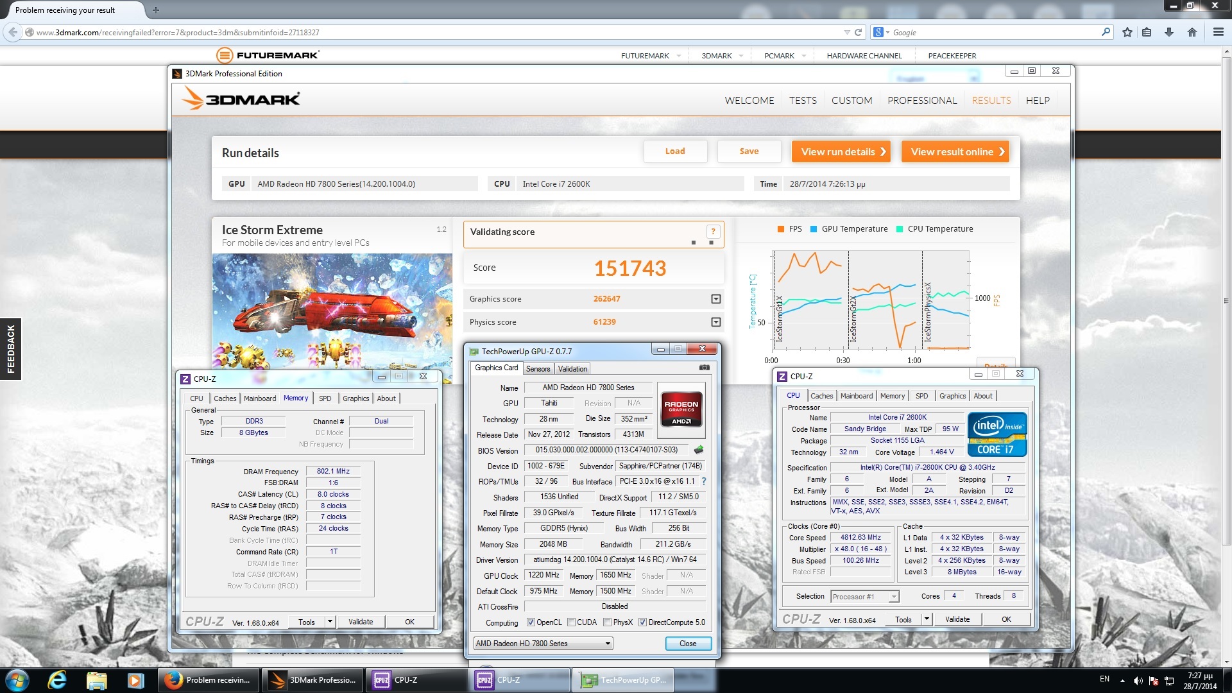Click the PEACEKEEPER site link
The image size is (1232, 693).
952,56
